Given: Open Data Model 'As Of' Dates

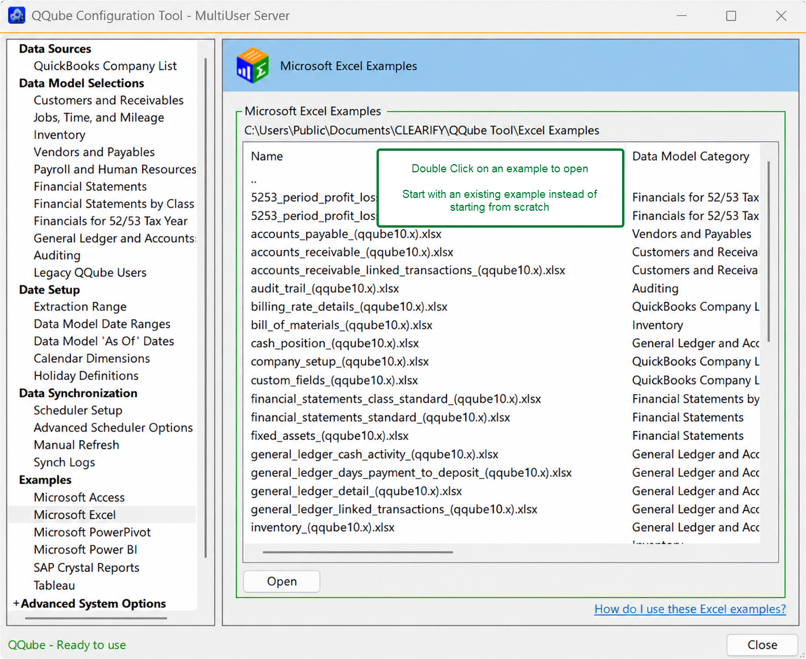Looking at the screenshot, I should [104, 341].
